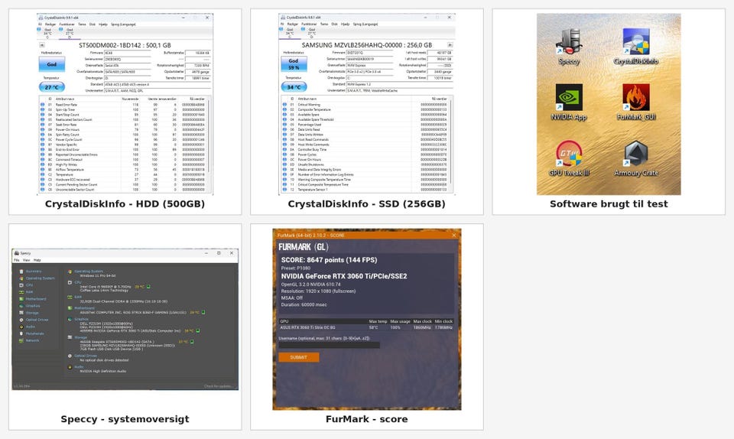Image resolution: width=734 pixels, height=439 pixels.
Task: Switch to the 27 °C drive tab in the SSD window
Action: (311, 33)
